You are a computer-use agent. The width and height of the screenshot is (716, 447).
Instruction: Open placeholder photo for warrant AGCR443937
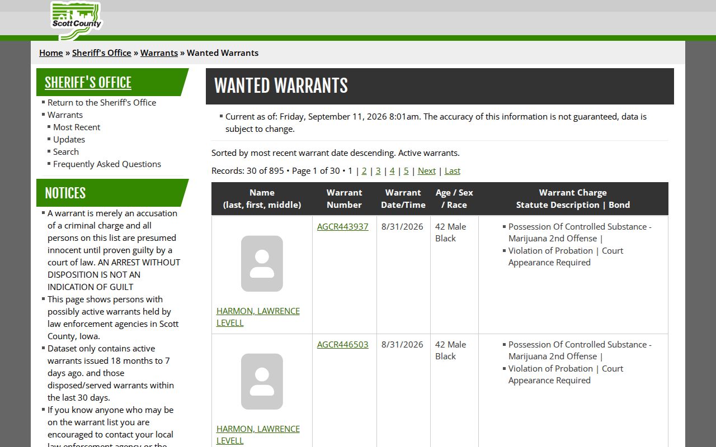pyautogui.click(x=262, y=264)
